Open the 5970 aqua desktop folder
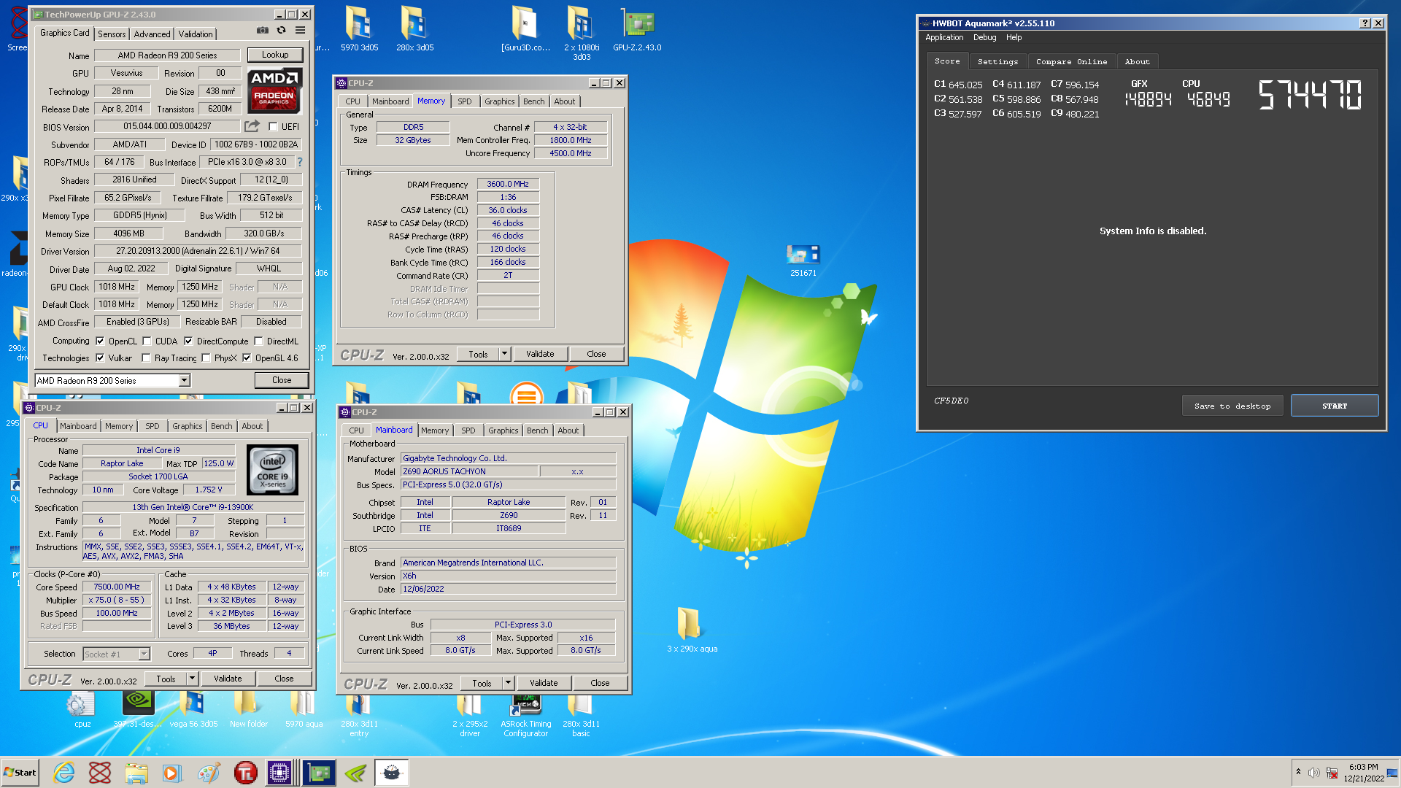This screenshot has height=788, width=1401. pyautogui.click(x=304, y=710)
